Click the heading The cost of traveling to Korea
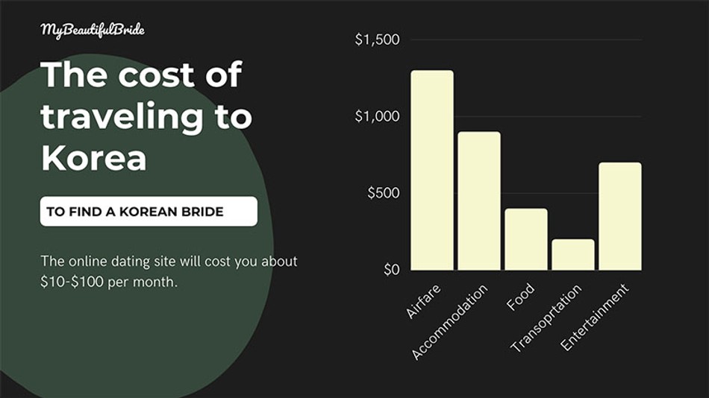The height and width of the screenshot is (398, 709). click(x=146, y=116)
